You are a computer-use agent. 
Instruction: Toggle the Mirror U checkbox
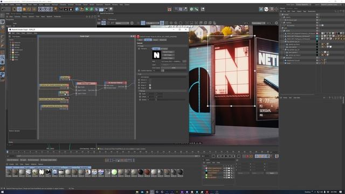pos(150,80)
